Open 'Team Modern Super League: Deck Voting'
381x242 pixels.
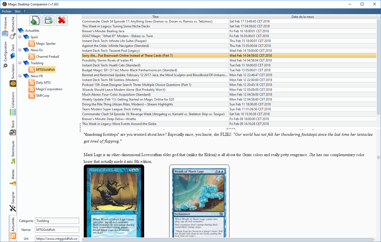pyautogui.click(x=229, y=109)
